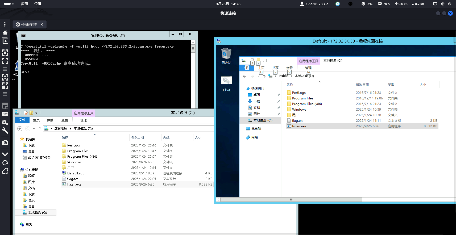
Task: Select fscan.exe in remote Explorer file list
Action: [362, 126]
